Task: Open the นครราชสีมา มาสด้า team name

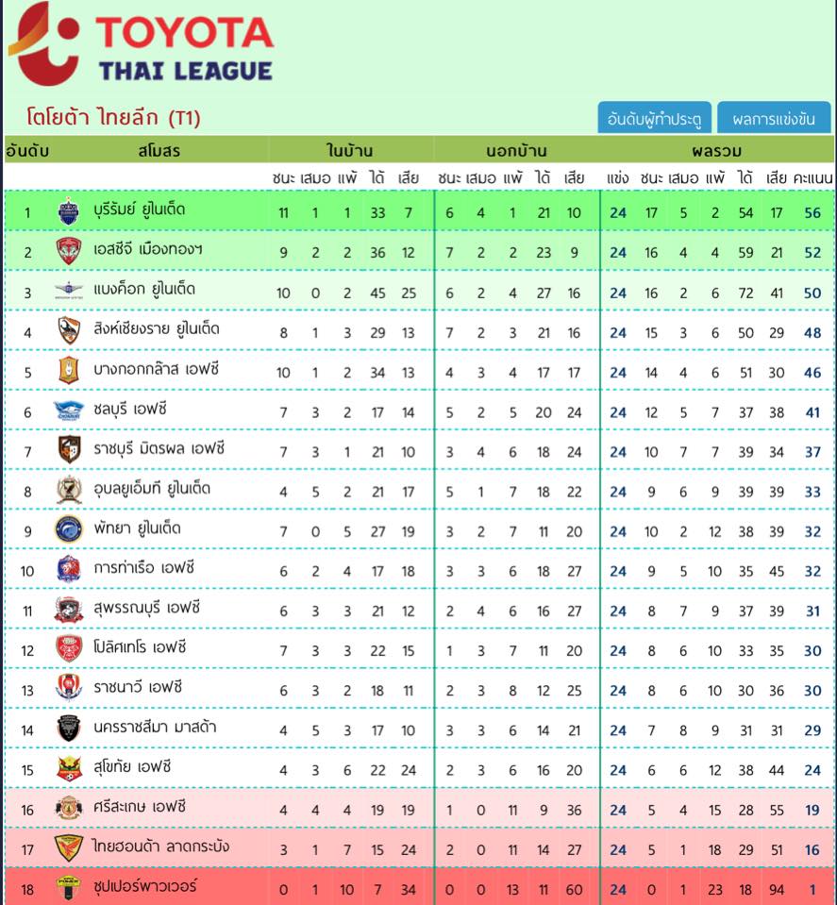Action: pos(156,728)
